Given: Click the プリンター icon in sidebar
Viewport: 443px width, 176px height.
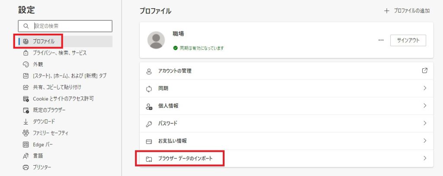Looking at the screenshot, I should (26, 167).
